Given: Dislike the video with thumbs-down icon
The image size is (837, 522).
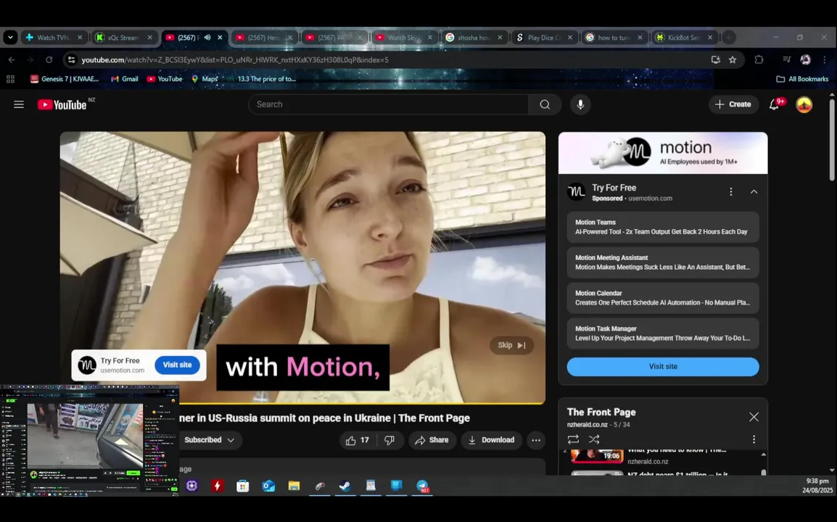Looking at the screenshot, I should [389, 440].
